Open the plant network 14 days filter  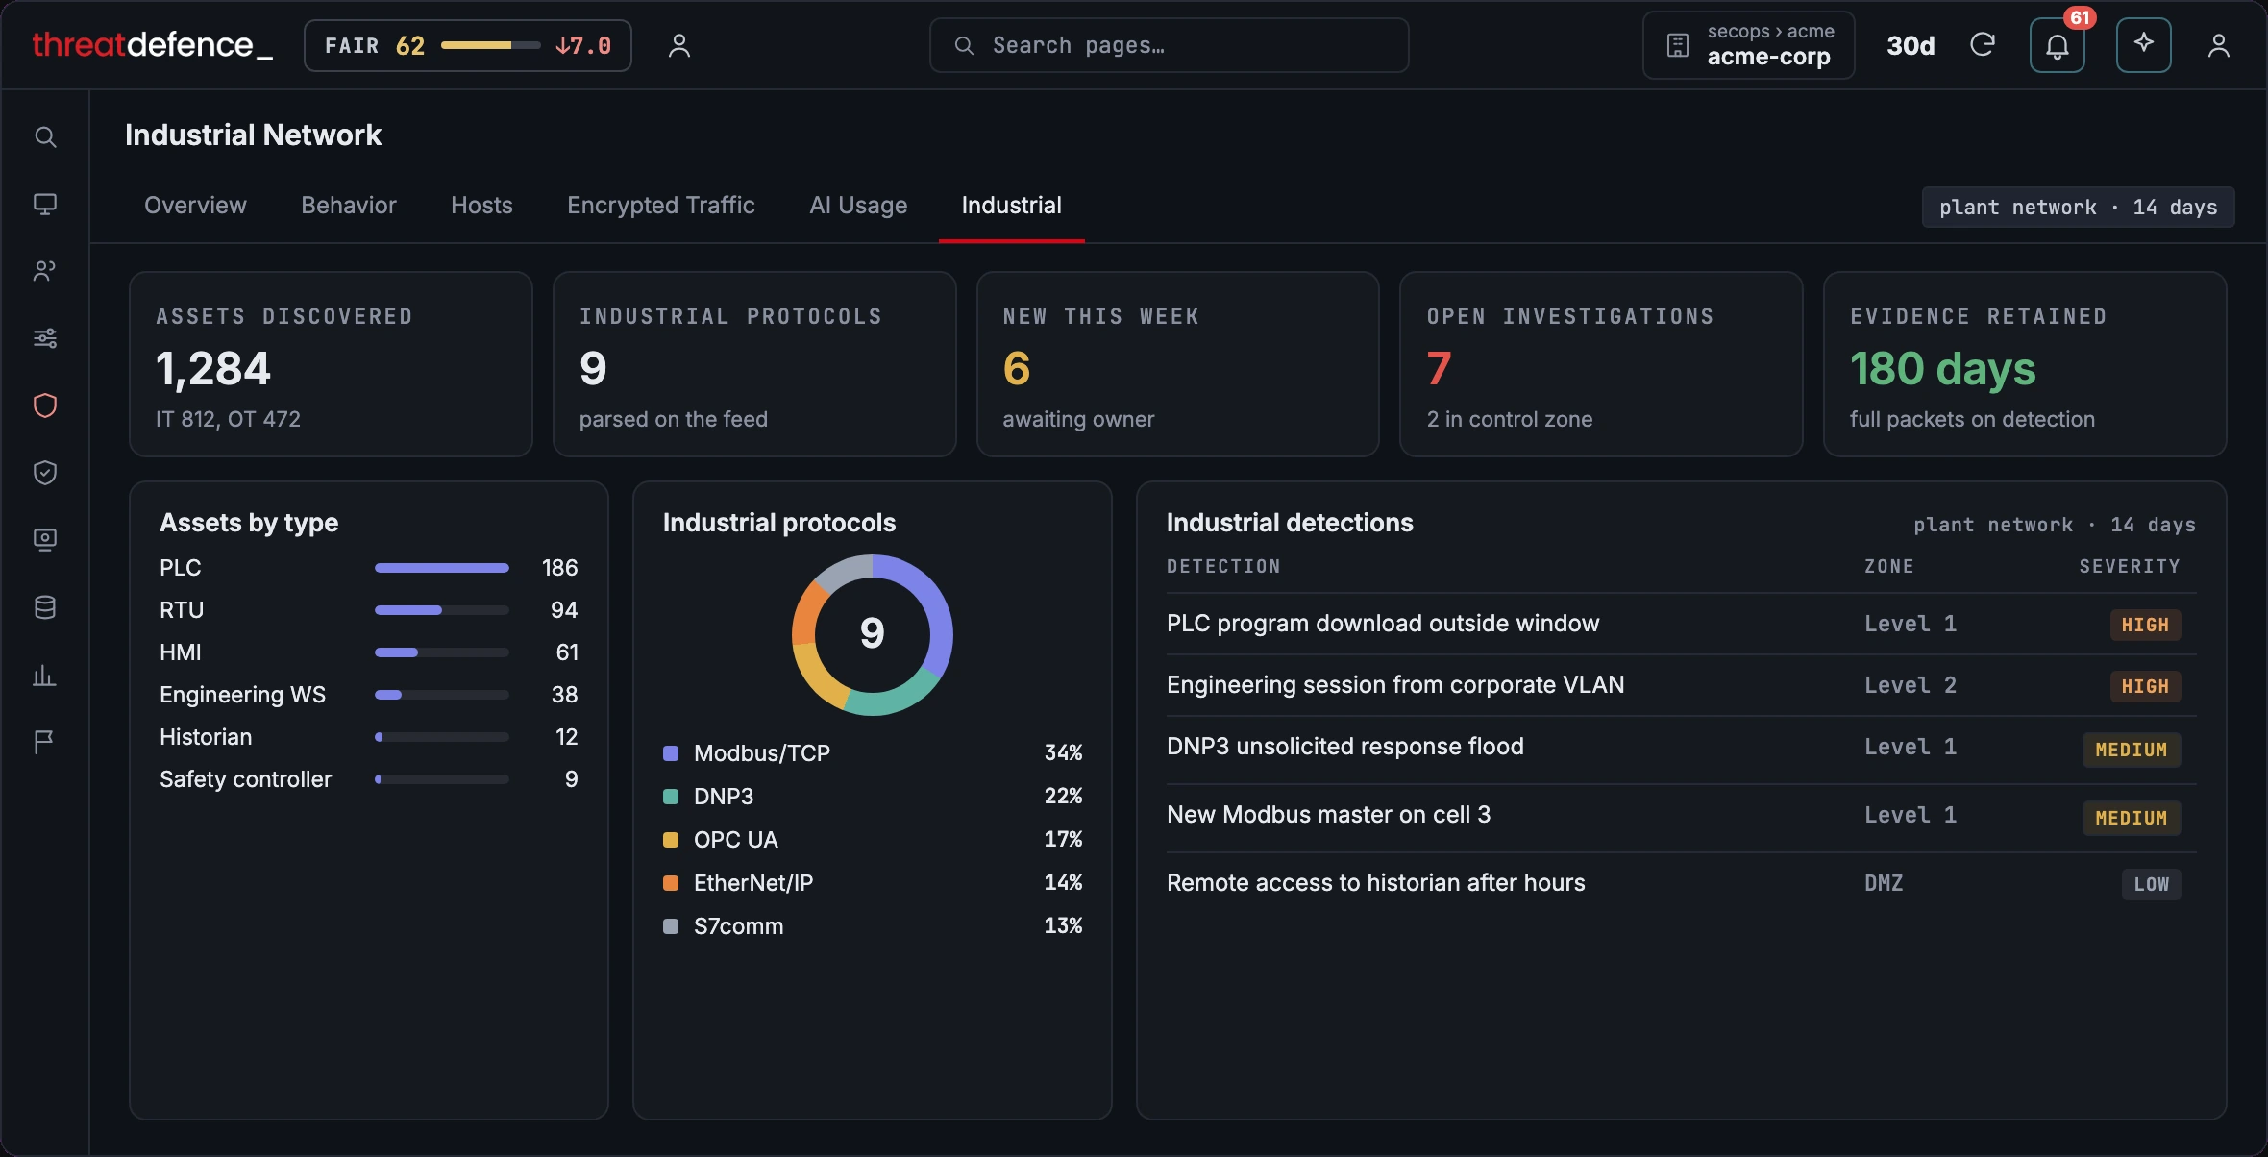pos(2078,208)
